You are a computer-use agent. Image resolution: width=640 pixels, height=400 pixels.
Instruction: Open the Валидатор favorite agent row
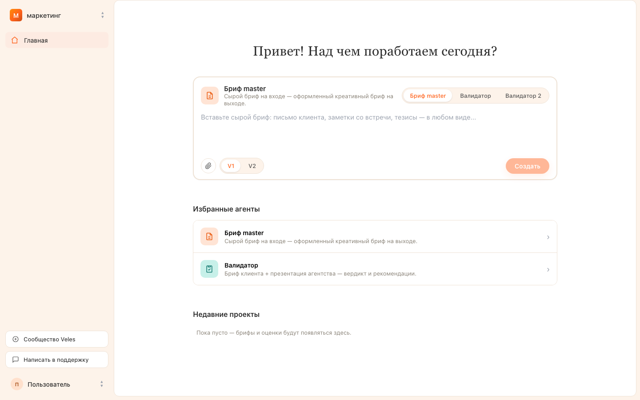(375, 269)
